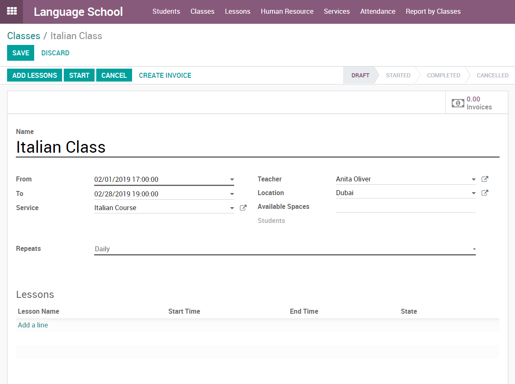
Task: Open Service external link icon
Action: click(x=243, y=208)
